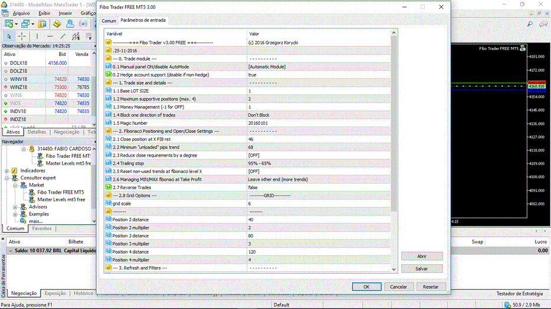551x309 pixels.
Task: Collapse the 314480 account tree node
Action: coord(24,149)
